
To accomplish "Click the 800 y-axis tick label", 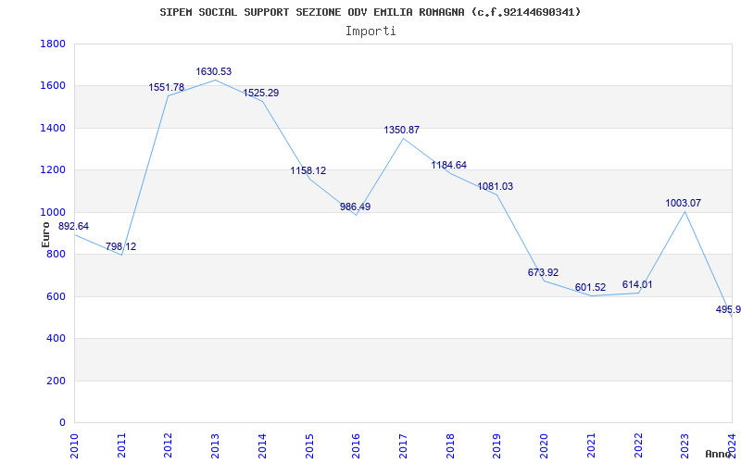I will pos(56,254).
